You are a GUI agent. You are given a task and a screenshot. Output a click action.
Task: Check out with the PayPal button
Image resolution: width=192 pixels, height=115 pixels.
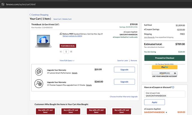tap(165, 67)
